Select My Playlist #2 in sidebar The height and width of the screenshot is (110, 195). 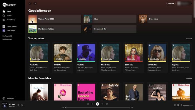coord(7,36)
